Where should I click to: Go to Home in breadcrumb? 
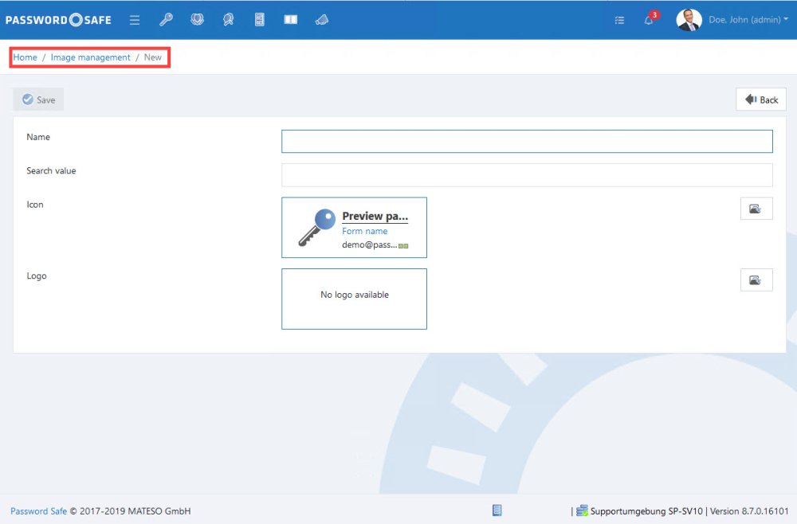25,57
